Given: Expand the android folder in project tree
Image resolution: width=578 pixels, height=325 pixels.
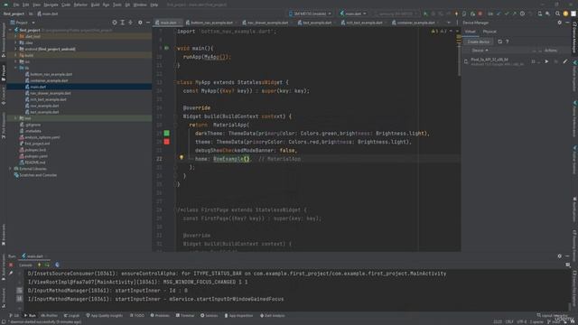Looking at the screenshot, I should pos(15,49).
